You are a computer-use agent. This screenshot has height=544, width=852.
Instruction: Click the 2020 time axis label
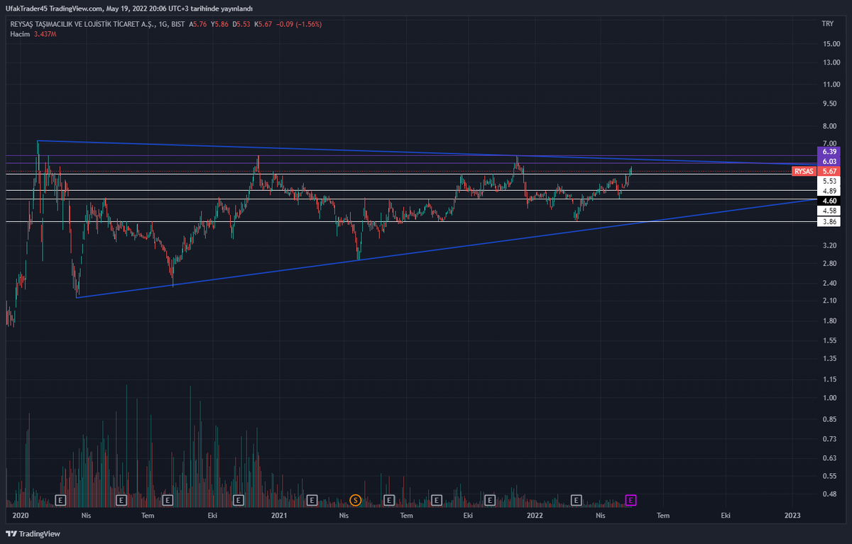point(21,515)
